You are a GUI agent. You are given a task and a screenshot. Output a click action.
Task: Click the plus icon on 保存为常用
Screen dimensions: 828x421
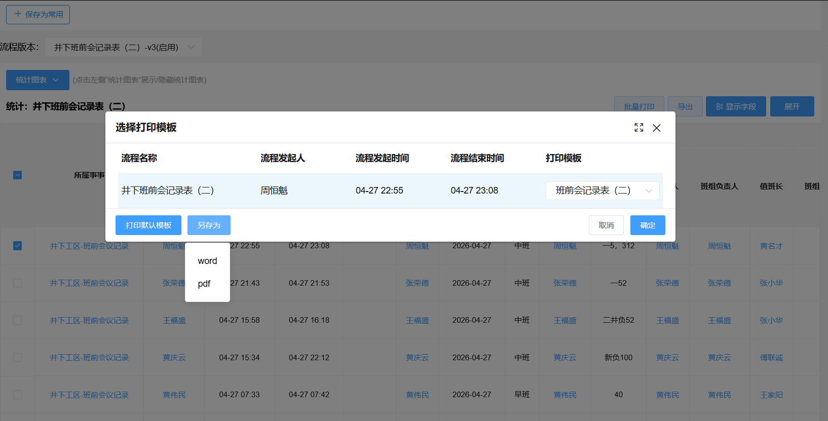pyautogui.click(x=18, y=14)
